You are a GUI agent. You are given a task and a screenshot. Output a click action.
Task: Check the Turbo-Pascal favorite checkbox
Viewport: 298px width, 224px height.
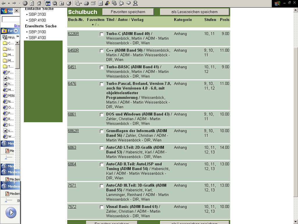[x=102, y=84]
